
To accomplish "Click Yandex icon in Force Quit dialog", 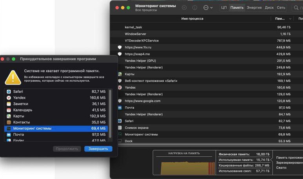I will point(9,98).
